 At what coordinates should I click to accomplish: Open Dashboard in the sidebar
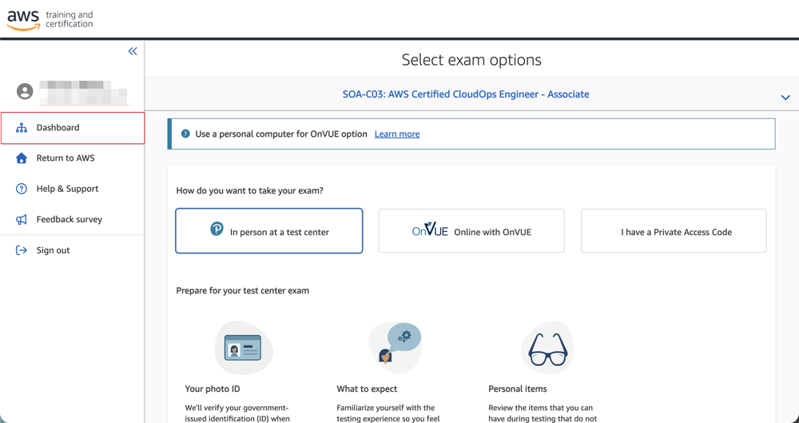pos(73,128)
